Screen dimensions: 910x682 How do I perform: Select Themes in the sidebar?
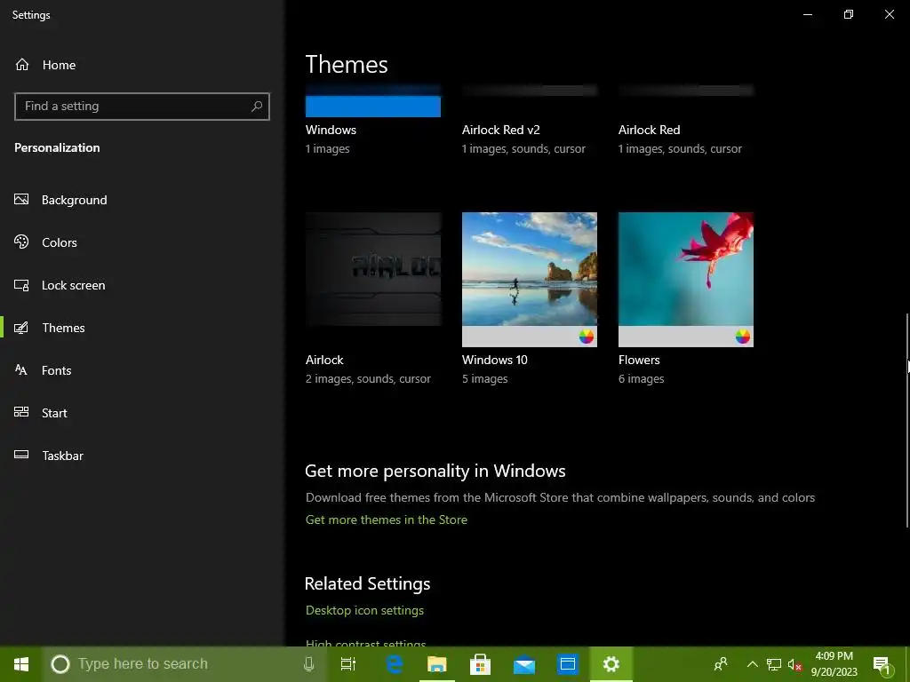click(x=63, y=328)
